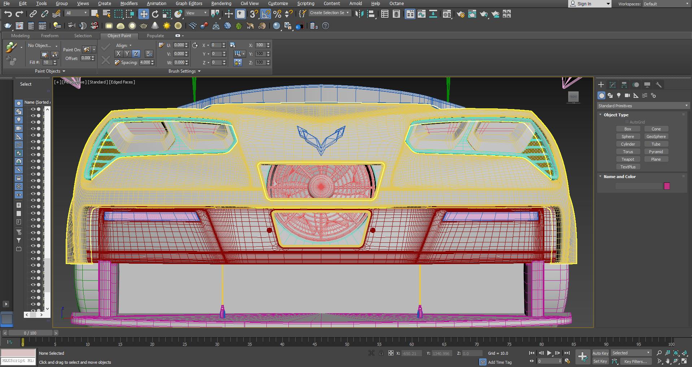Click the magenta object color swatch

(x=667, y=186)
